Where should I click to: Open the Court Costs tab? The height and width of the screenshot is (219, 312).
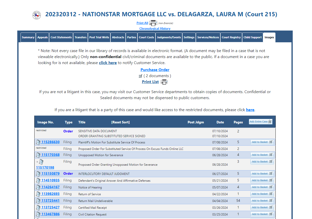pos(146,37)
